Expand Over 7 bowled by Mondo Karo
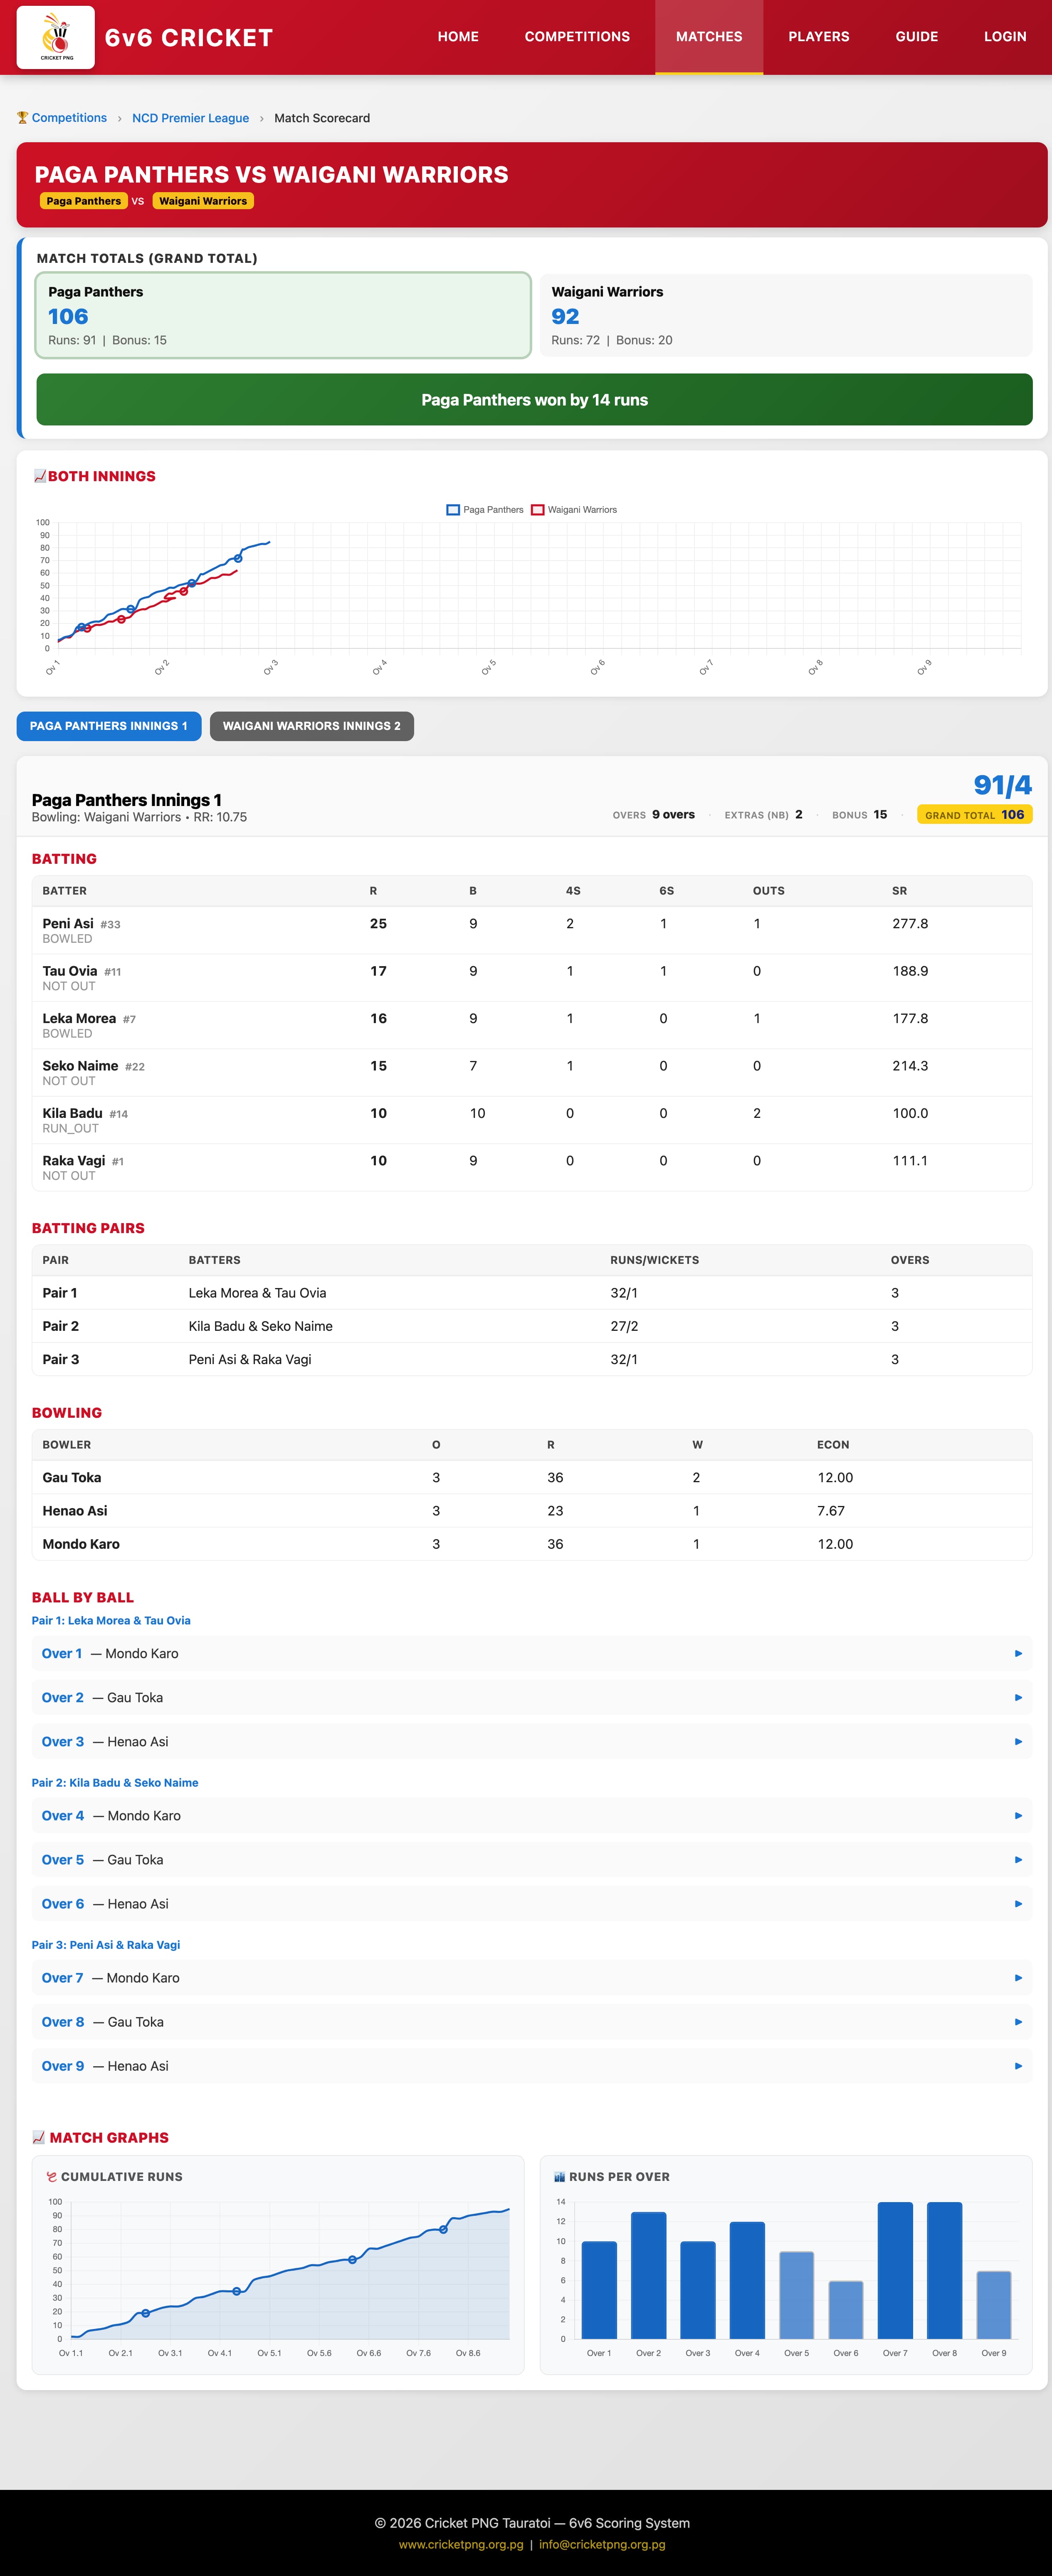 click(532, 1978)
